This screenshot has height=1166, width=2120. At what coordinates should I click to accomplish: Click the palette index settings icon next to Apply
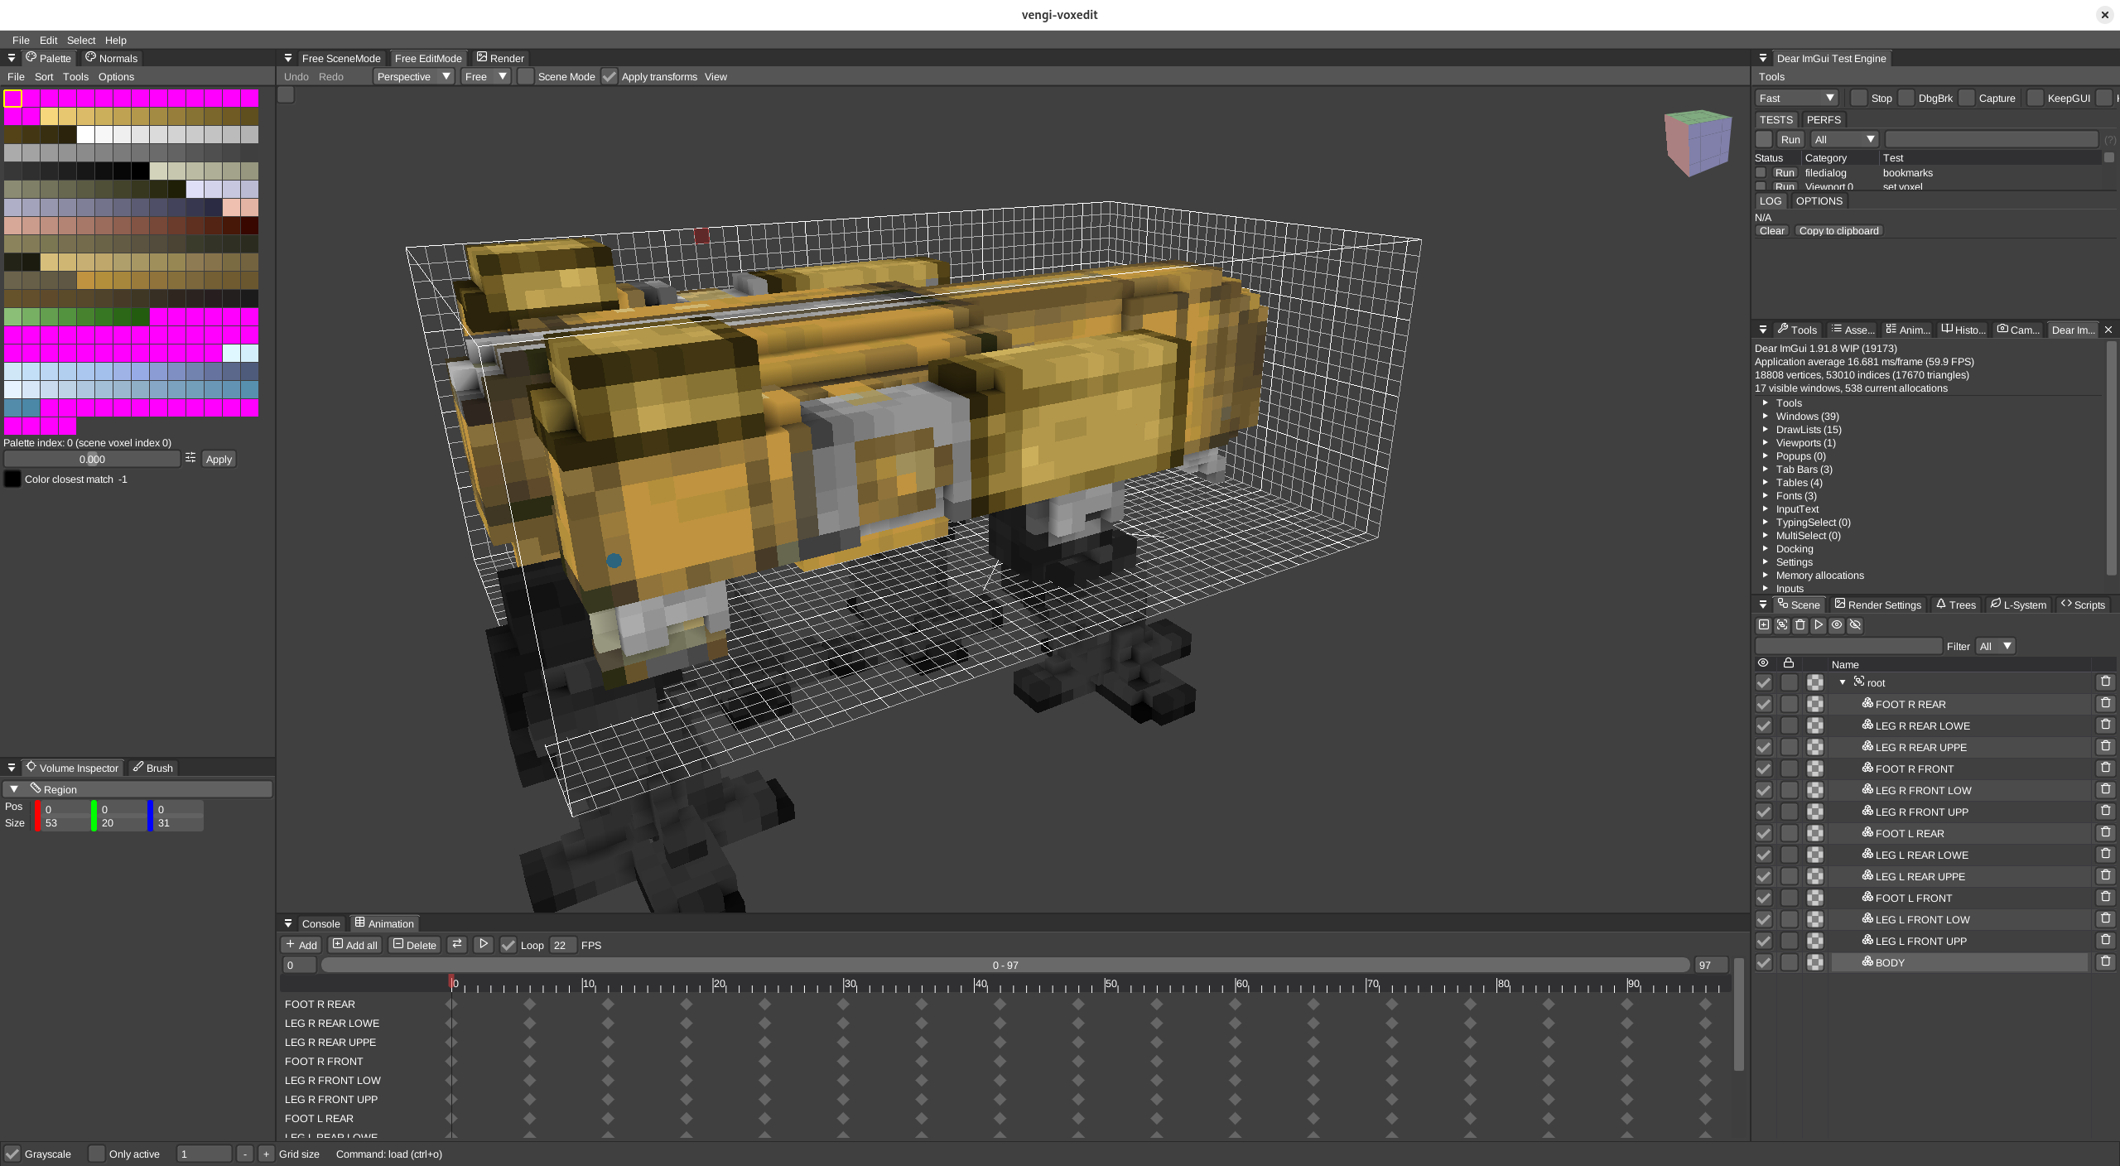click(x=190, y=458)
